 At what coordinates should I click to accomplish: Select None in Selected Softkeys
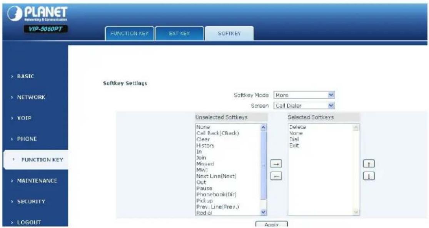pyautogui.click(x=296, y=133)
